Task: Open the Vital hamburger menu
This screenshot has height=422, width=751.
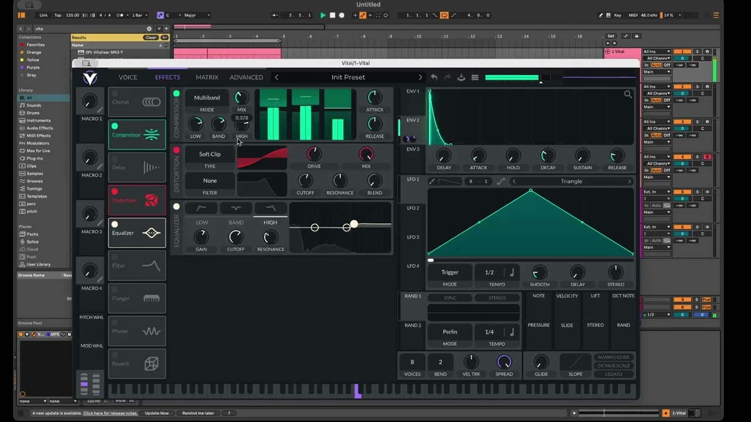Action: pyautogui.click(x=475, y=77)
